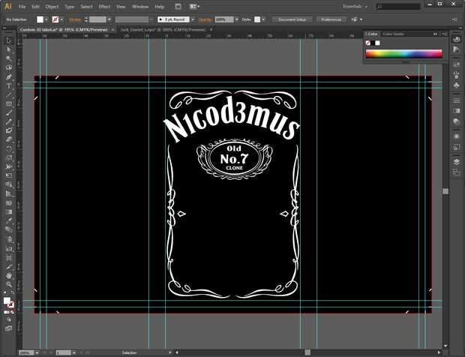Screen dimensions: 465x357
Task: Select the Gradient tool
Action: pyautogui.click(x=9, y=211)
